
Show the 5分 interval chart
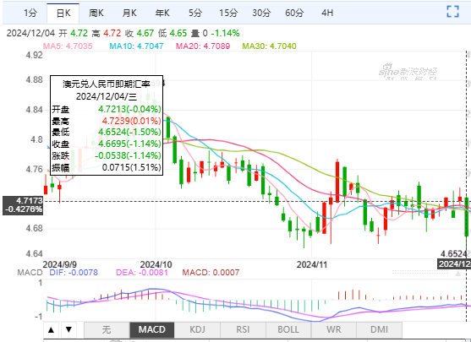195,13
